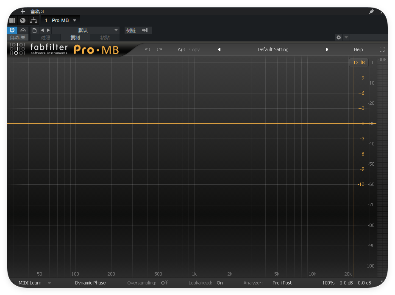Click the Oversampling: label
This screenshot has width=395, height=295.
coord(142,283)
